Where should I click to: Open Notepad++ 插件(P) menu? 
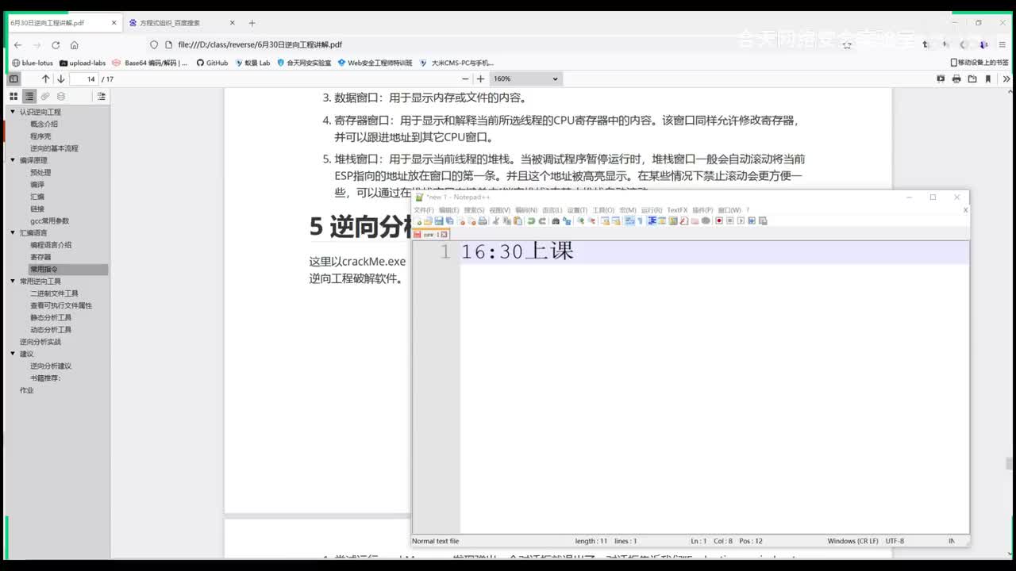click(x=702, y=210)
